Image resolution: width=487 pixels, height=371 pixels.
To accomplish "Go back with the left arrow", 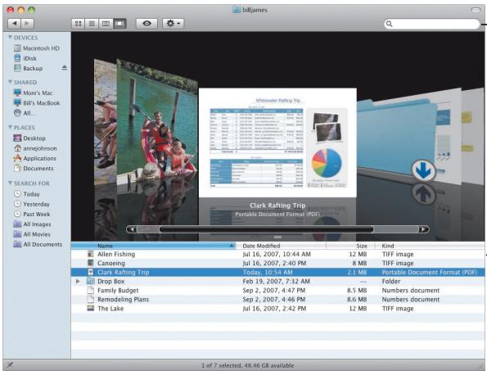I will click(14, 23).
